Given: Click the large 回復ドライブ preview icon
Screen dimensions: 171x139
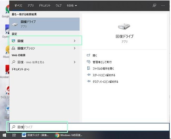Looking at the screenshot, I should 124,26.
